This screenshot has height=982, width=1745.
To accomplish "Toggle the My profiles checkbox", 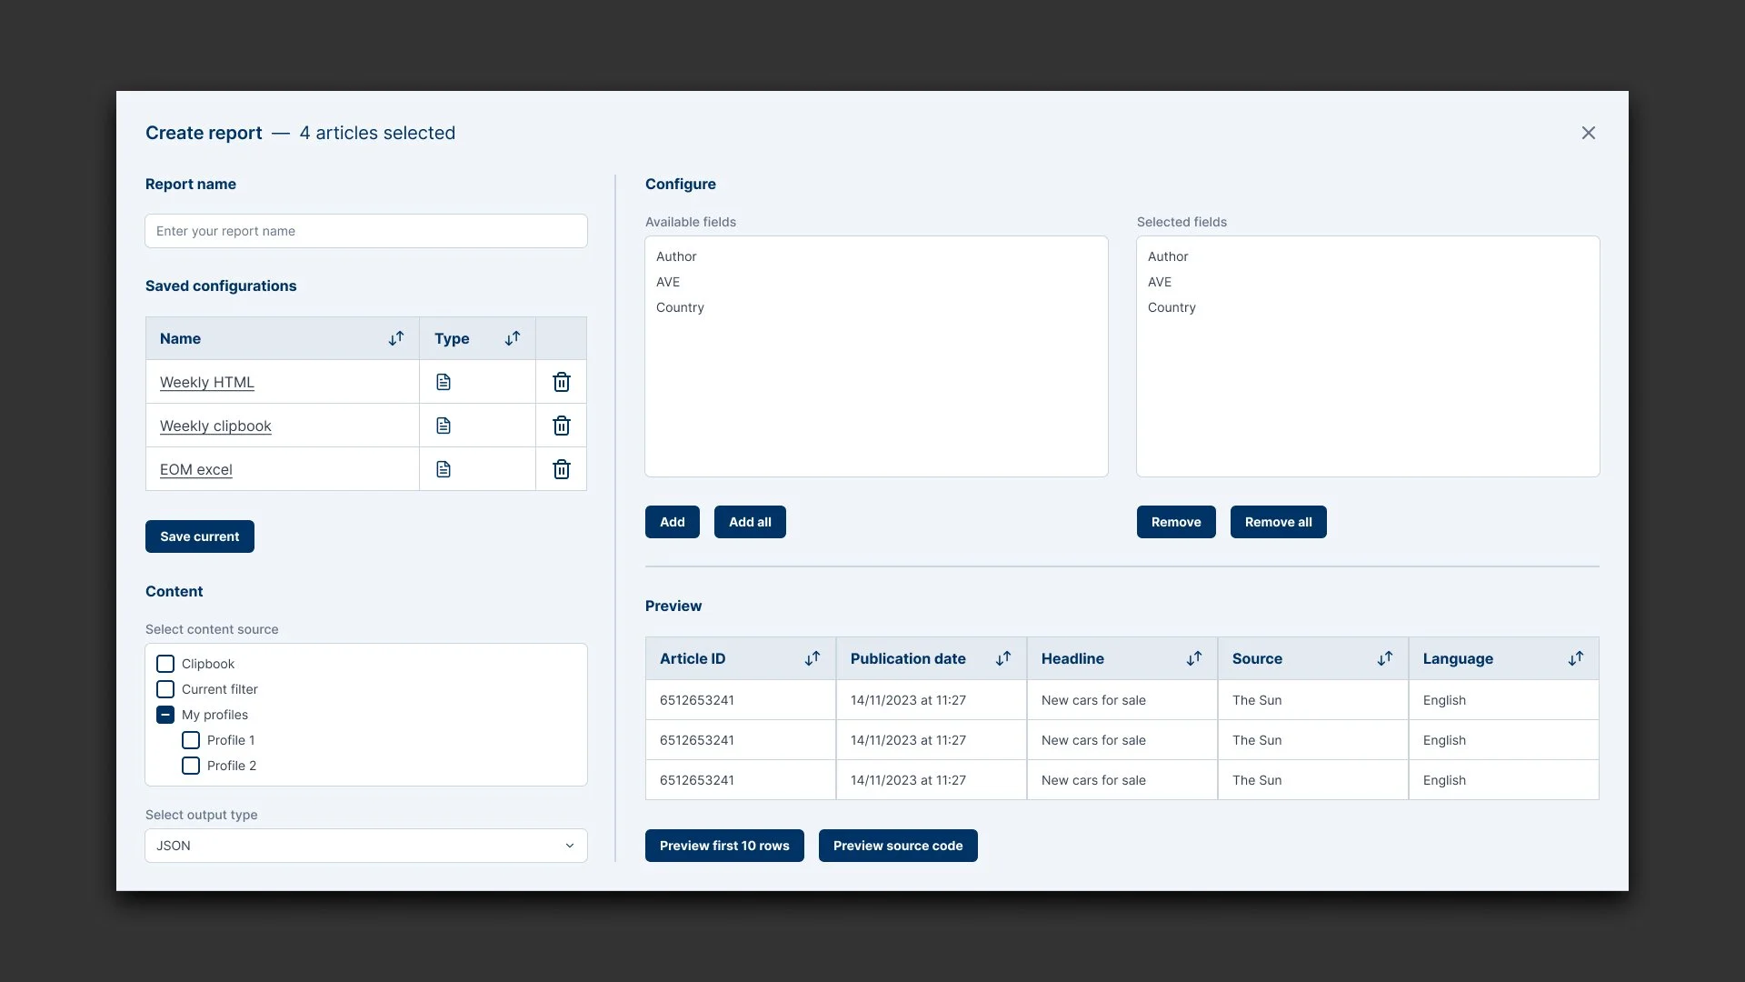I will (165, 715).
